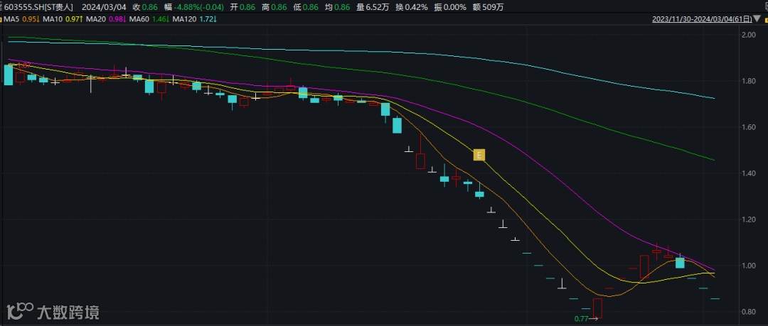
Task: Click the tall red candlestick at the 0.77 low
Action: click(x=597, y=308)
